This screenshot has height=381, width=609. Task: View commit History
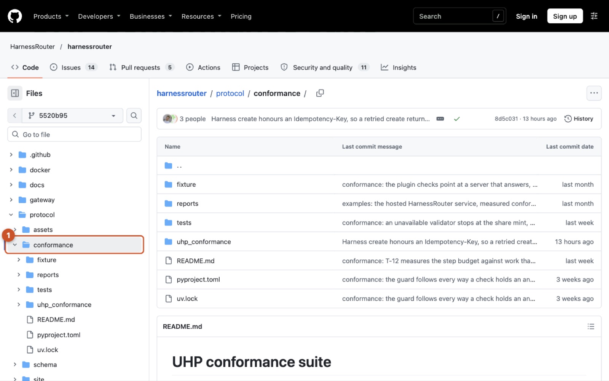click(x=579, y=119)
